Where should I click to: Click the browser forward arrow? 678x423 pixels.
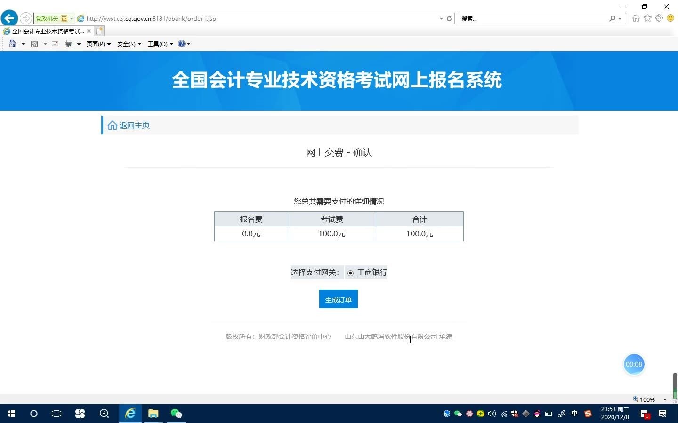26,18
